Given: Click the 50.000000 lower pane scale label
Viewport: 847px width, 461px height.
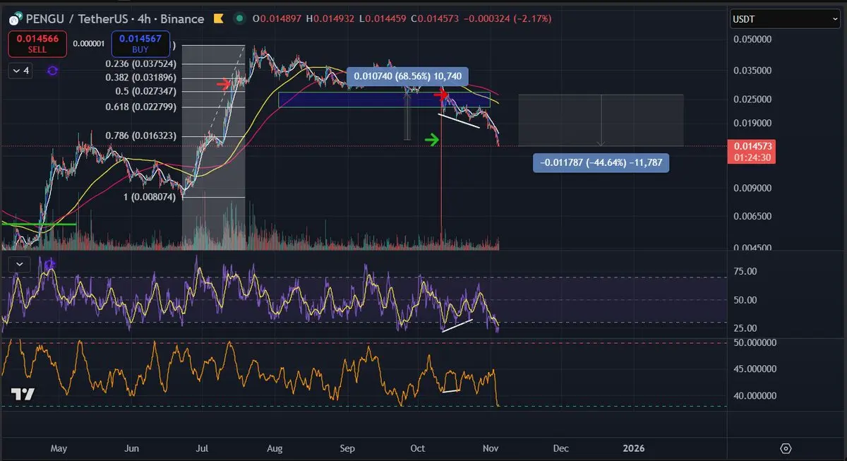Looking at the screenshot, I should (756, 342).
